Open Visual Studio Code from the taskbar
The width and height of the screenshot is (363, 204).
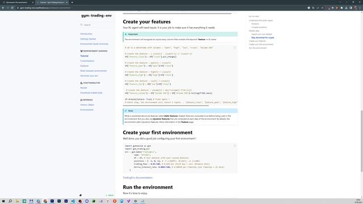click(x=73, y=201)
